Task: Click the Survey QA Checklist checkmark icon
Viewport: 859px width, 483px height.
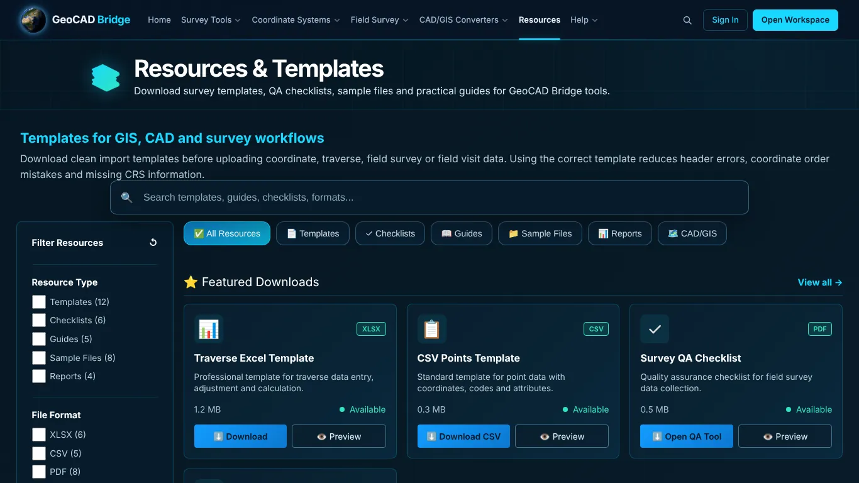Action: (x=655, y=329)
